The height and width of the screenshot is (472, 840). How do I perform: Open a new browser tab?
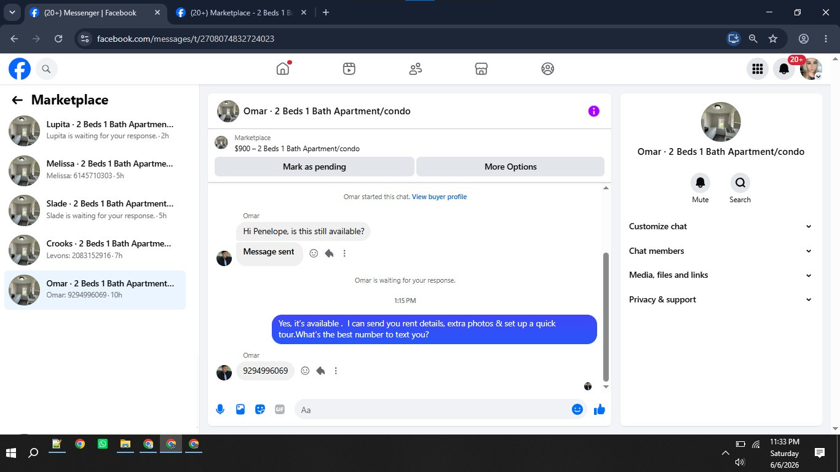point(326,12)
